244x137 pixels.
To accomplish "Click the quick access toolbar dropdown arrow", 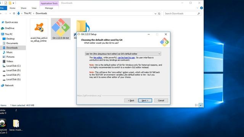I will tap(13, 3).
